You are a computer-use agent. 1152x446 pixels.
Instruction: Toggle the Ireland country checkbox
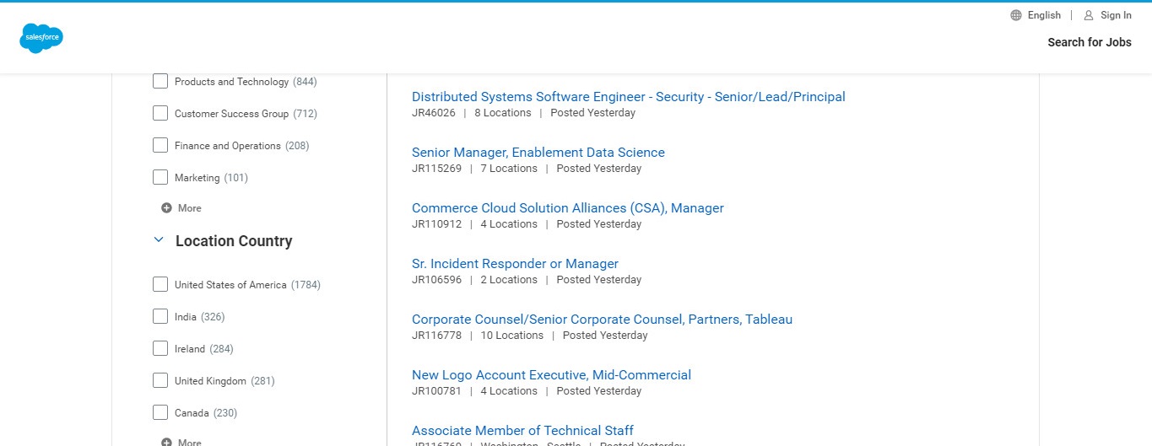pyautogui.click(x=160, y=349)
